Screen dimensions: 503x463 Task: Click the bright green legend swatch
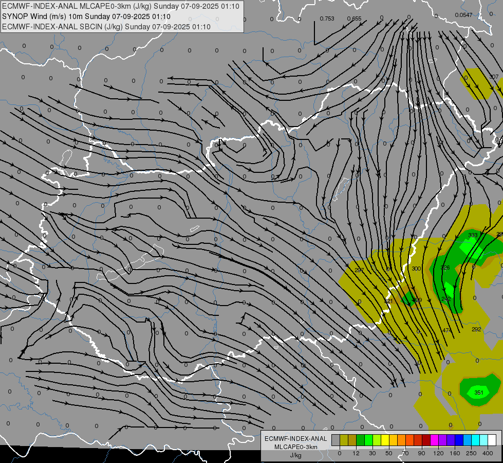(x=369, y=440)
